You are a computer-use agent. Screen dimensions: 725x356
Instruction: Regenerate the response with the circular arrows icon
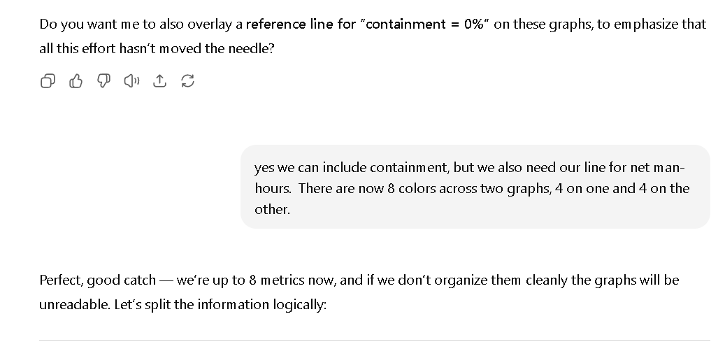(187, 81)
